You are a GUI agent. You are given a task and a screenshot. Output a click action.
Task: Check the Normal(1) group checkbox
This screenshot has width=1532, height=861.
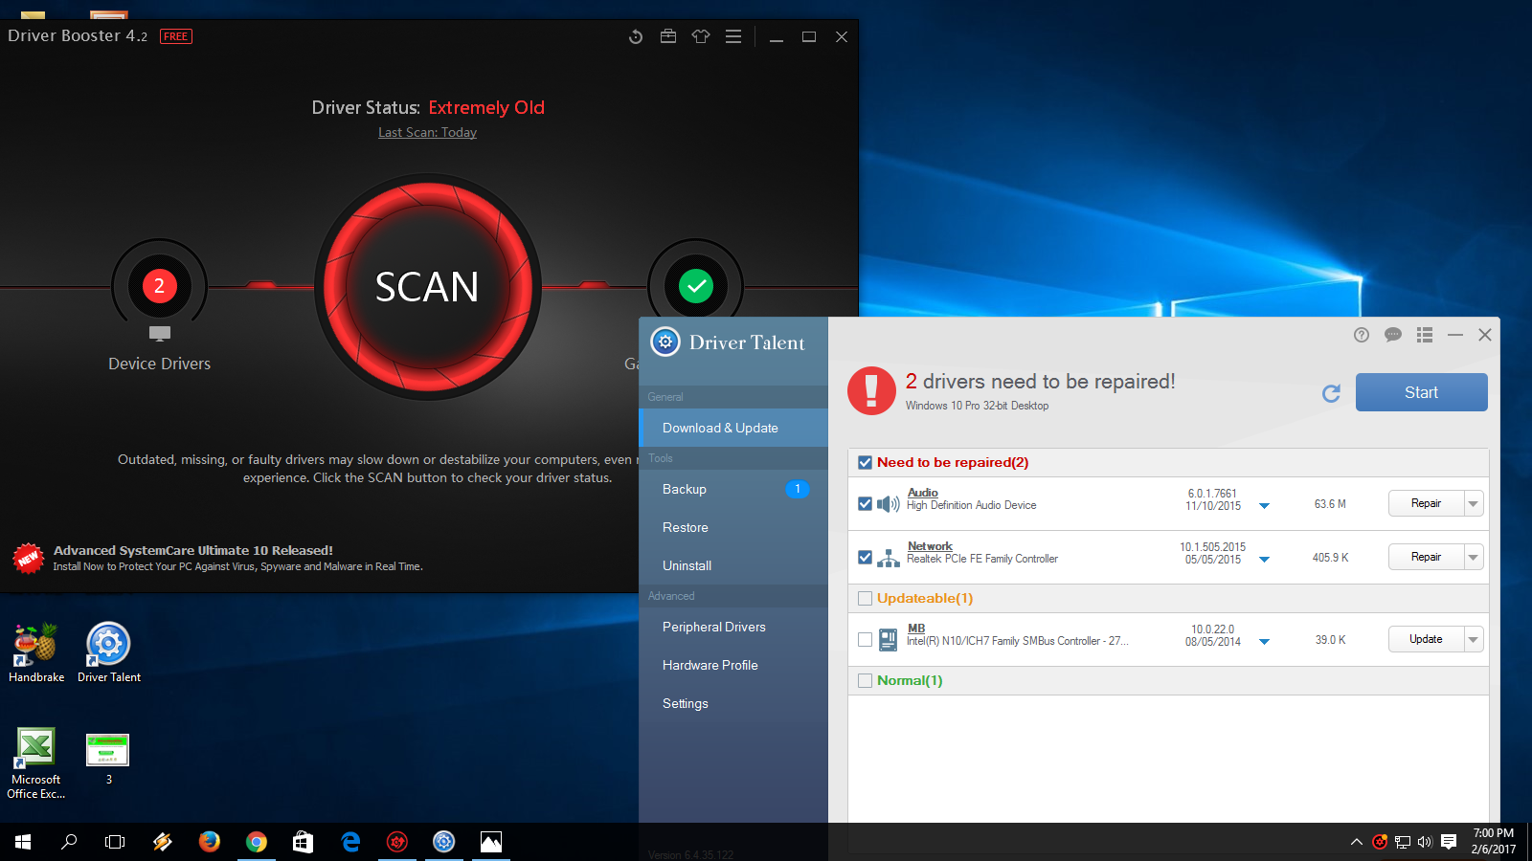click(x=865, y=680)
